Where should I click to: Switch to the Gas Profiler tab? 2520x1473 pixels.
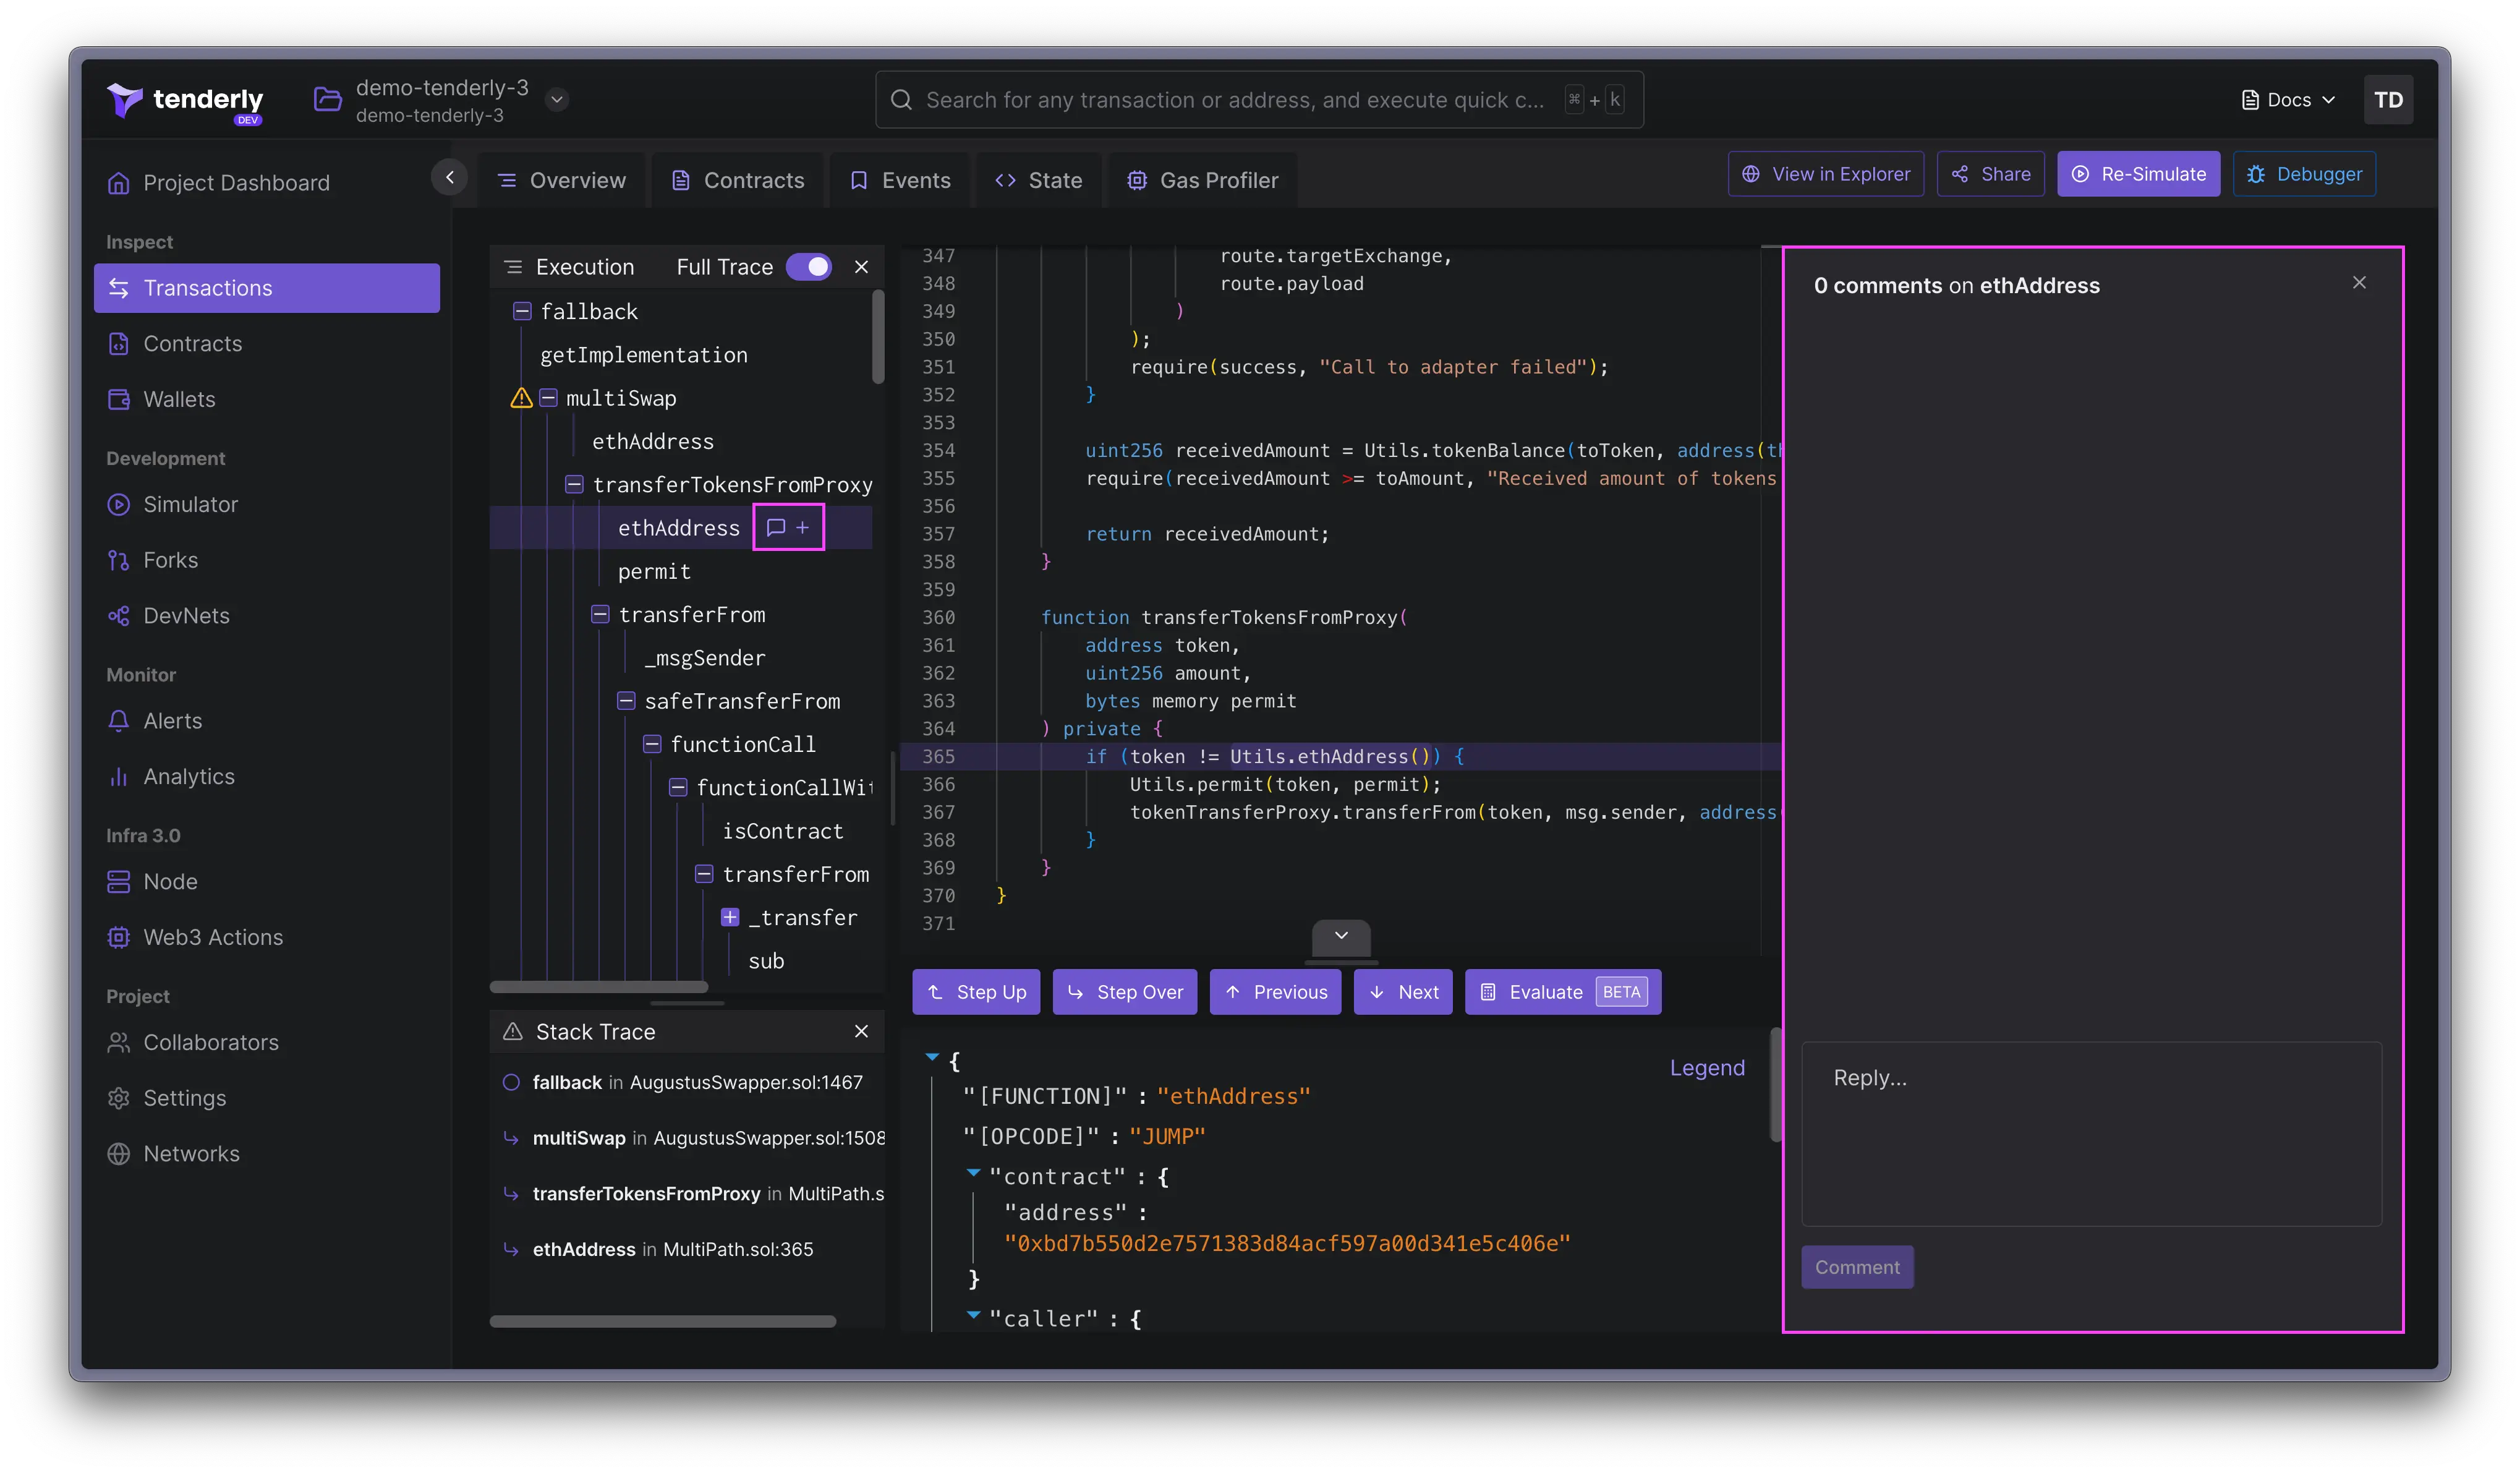(x=1203, y=180)
